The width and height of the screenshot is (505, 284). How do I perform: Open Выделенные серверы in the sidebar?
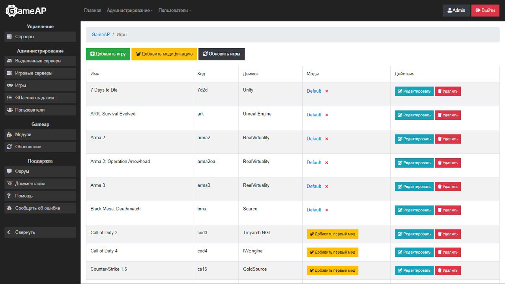[40, 61]
